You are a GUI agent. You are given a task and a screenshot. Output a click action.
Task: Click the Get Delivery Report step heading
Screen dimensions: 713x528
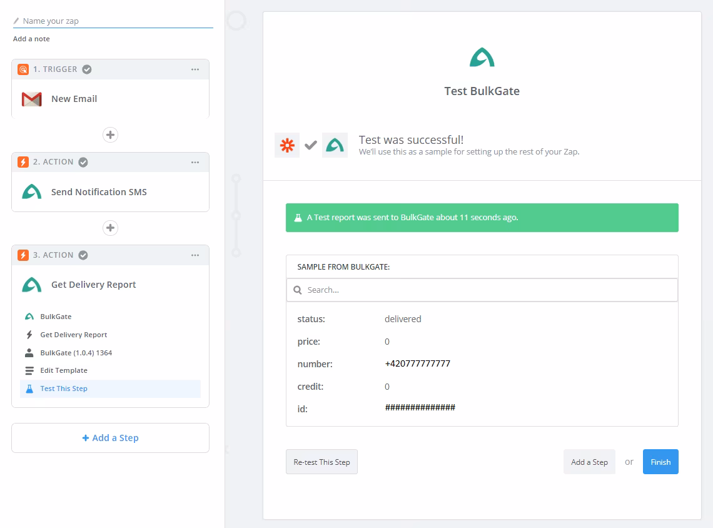(x=94, y=285)
